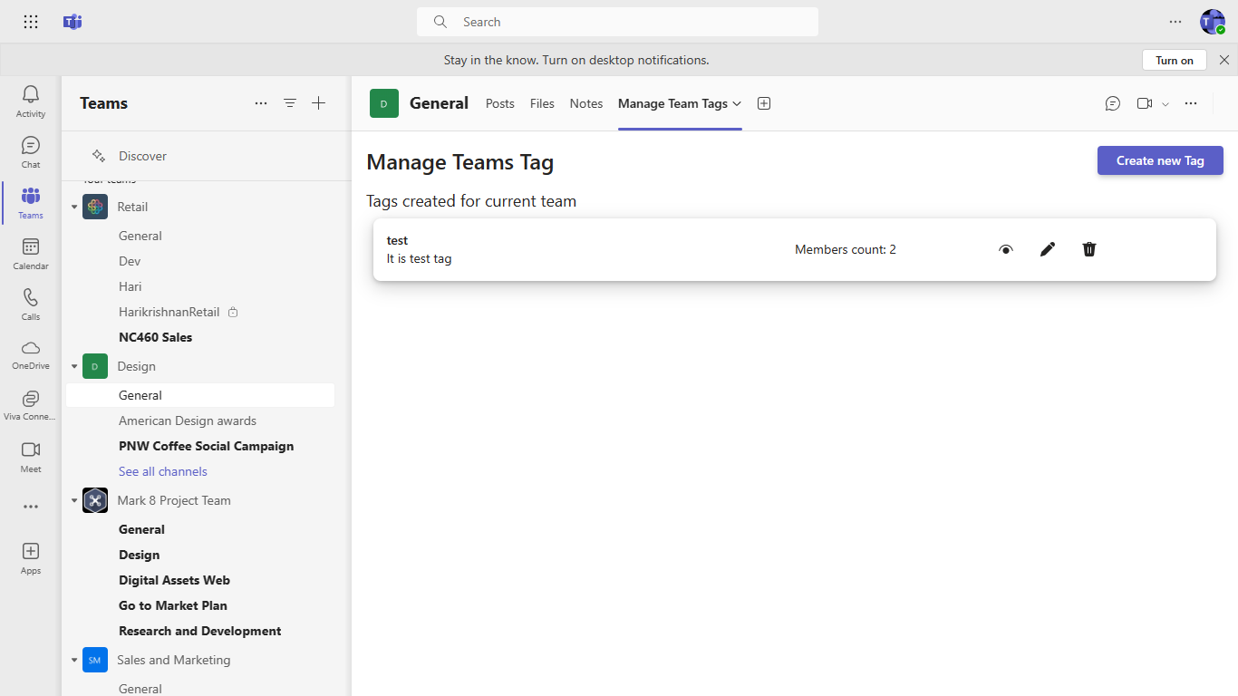Open See all channels link
Image resolution: width=1238 pixels, height=696 pixels.
point(163,471)
